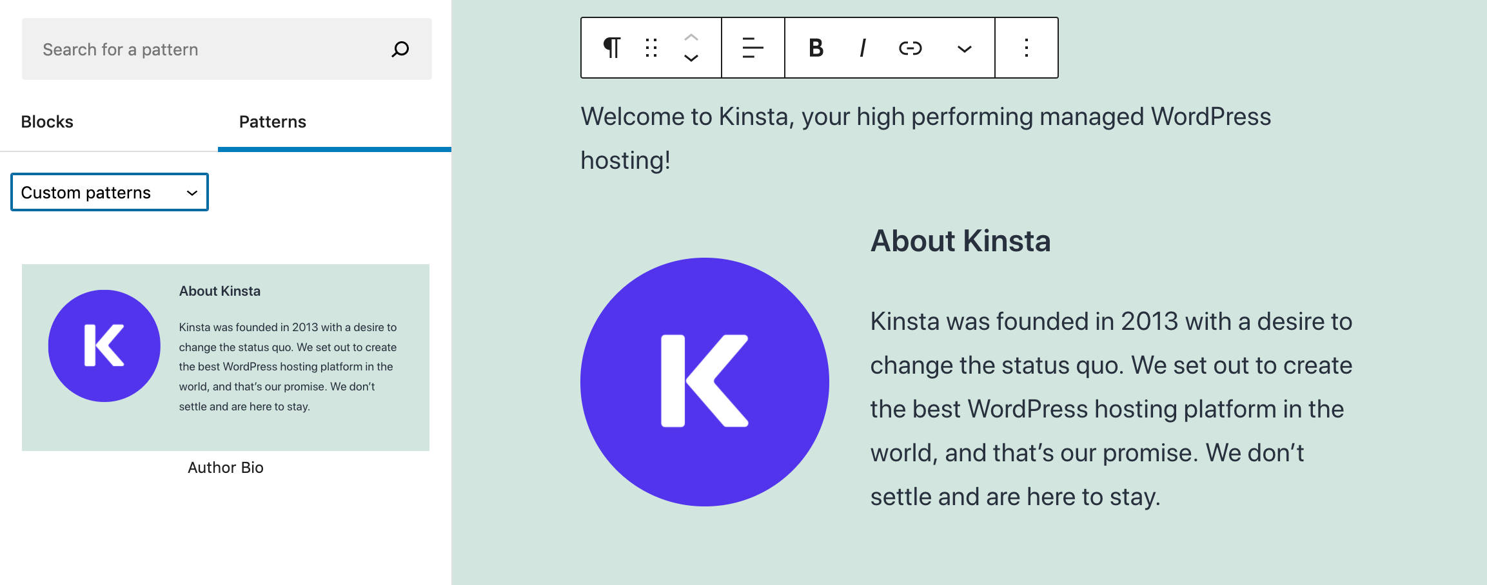Expand the more rich text controls chevron
Image resolution: width=1487 pixels, height=585 pixels.
pyautogui.click(x=964, y=49)
